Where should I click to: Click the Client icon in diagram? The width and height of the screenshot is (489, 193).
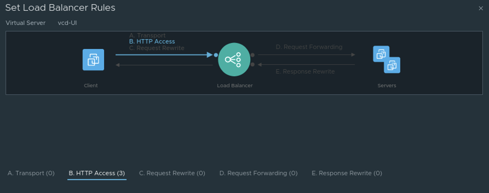click(93, 60)
